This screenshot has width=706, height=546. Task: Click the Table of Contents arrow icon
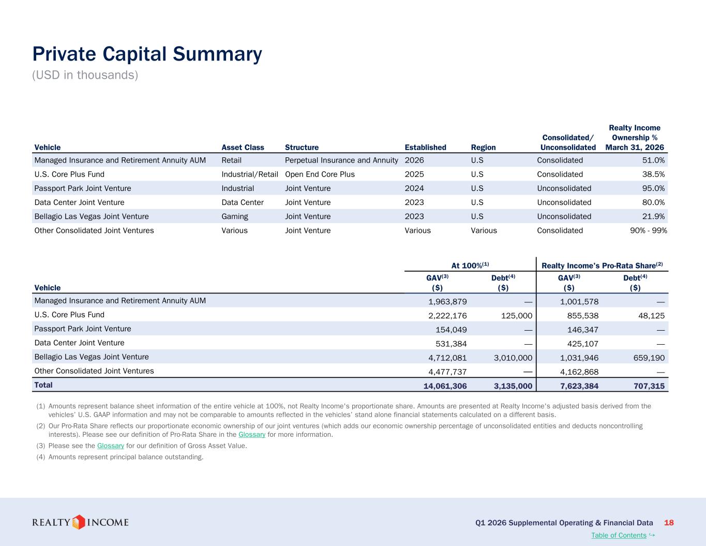(652, 535)
